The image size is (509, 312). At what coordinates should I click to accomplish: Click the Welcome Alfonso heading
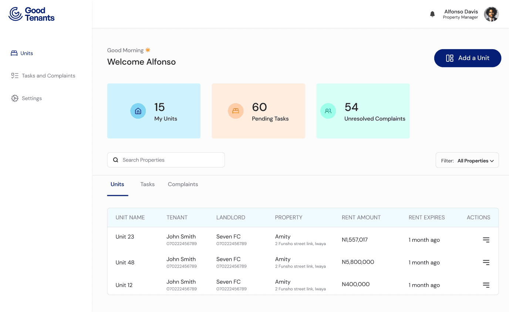[141, 62]
